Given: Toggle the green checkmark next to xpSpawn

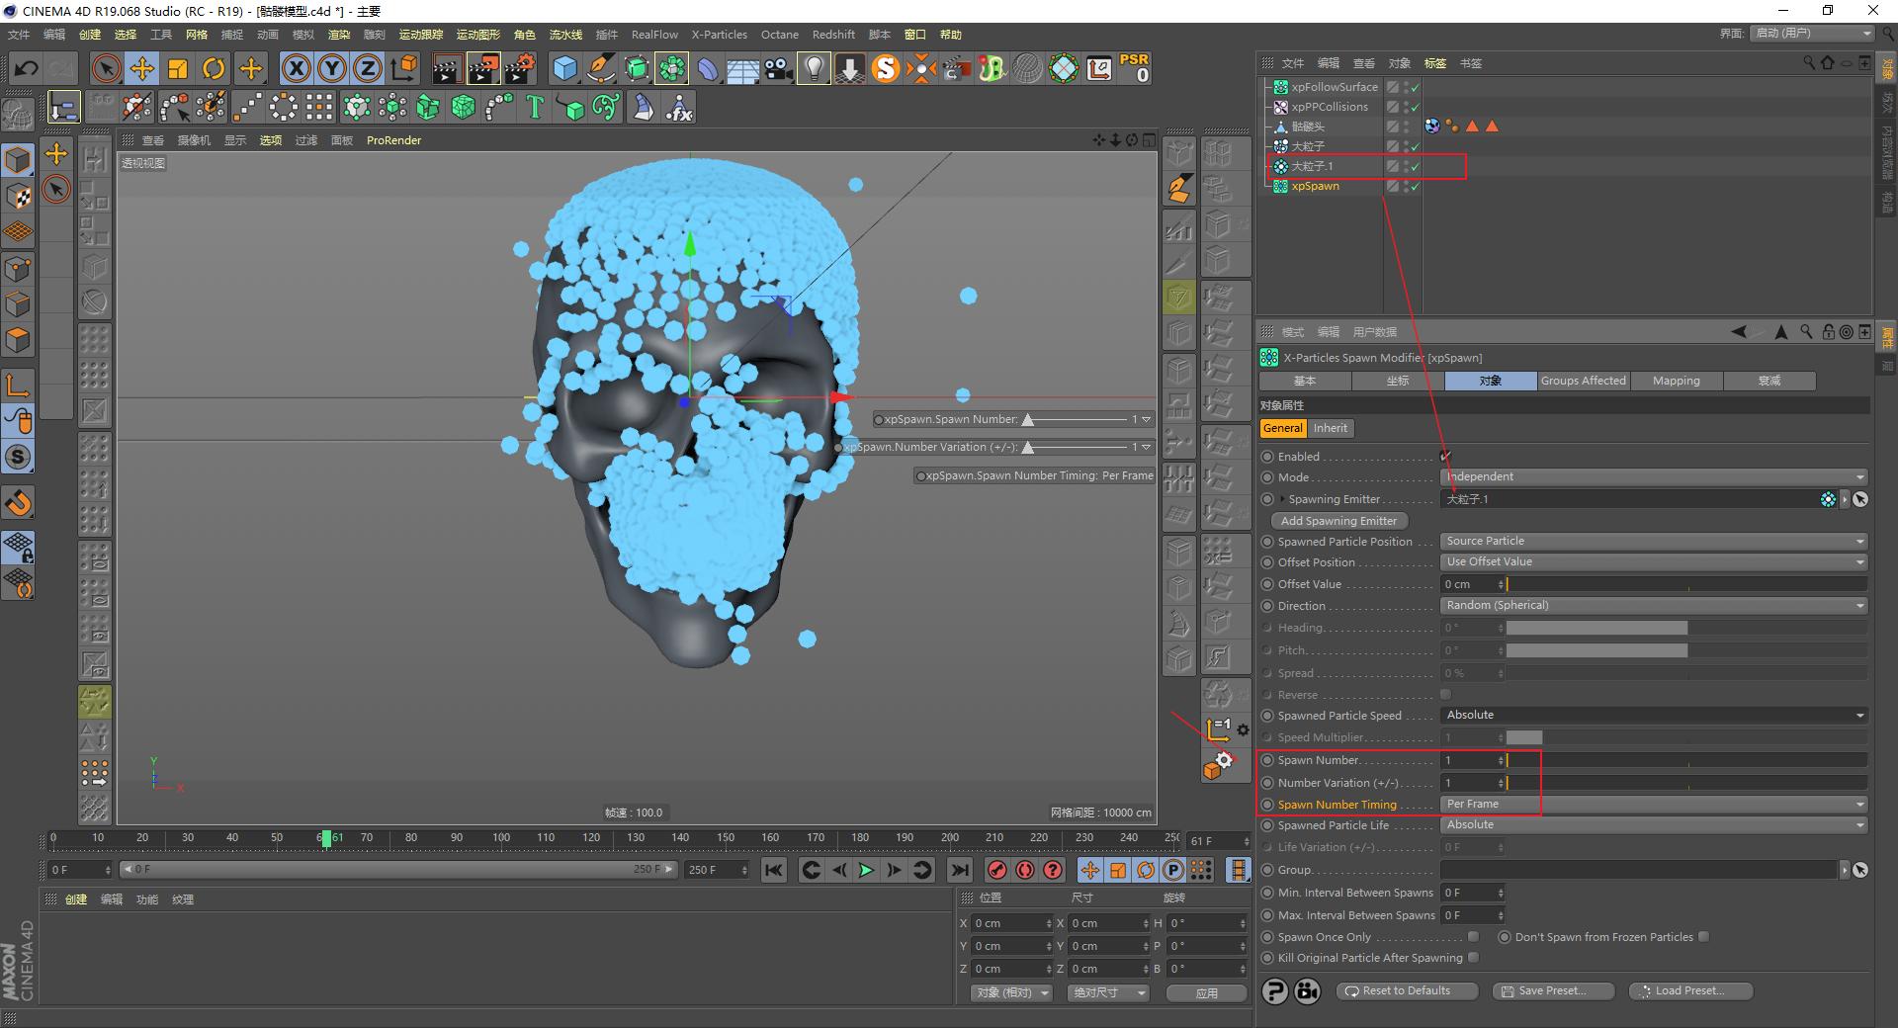Looking at the screenshot, I should [1416, 186].
